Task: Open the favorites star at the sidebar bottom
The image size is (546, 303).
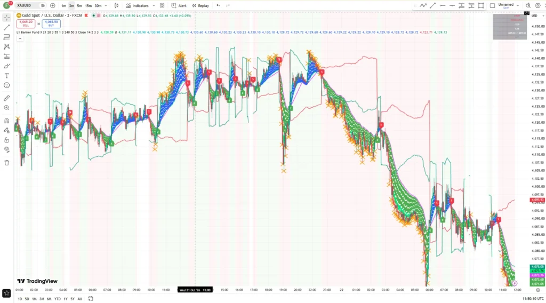Action: [x=6, y=293]
